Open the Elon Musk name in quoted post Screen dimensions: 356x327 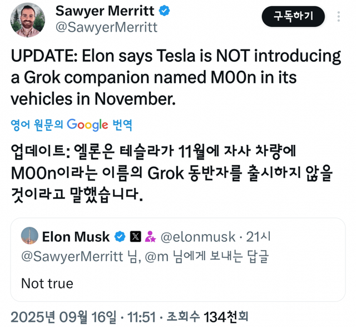coord(76,237)
